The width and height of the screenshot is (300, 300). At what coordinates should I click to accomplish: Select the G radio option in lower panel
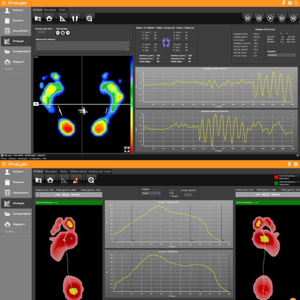(170, 190)
